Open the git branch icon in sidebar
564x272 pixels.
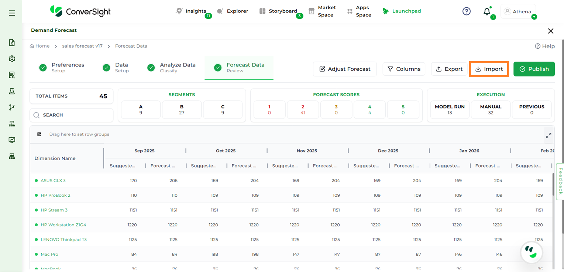12,107
